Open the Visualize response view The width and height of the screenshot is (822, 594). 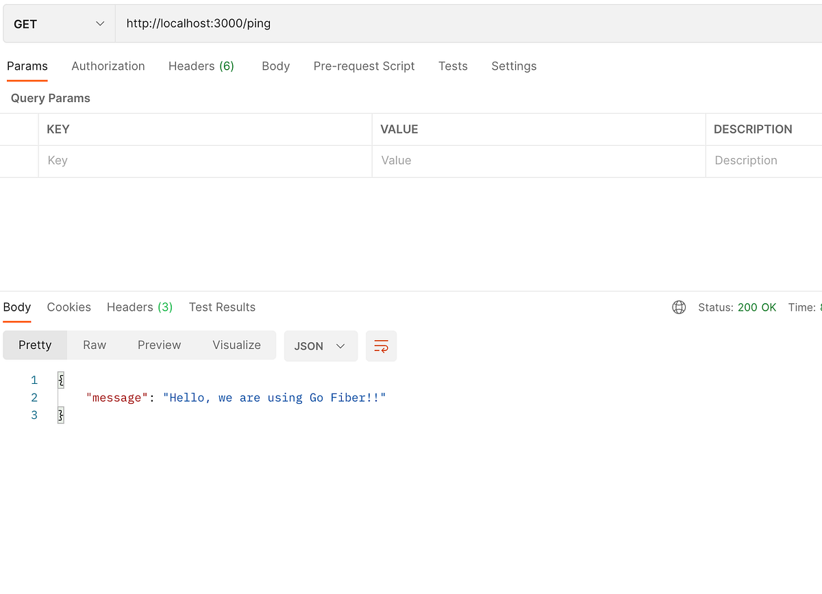coord(236,345)
